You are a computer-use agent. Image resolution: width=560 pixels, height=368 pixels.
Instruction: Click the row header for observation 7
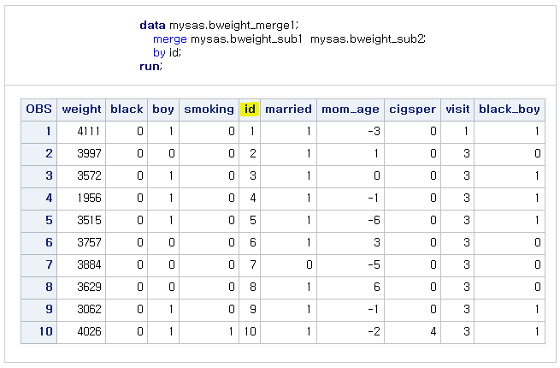(x=38, y=264)
